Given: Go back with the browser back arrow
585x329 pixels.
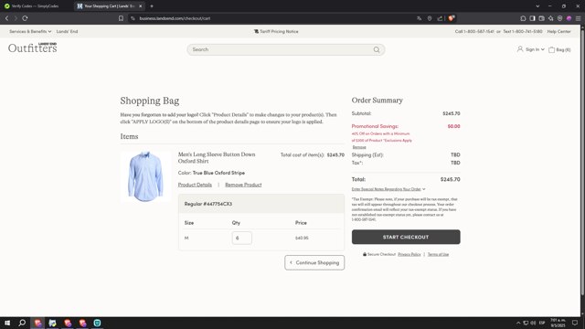Looking at the screenshot, I should pyautogui.click(x=6, y=18).
